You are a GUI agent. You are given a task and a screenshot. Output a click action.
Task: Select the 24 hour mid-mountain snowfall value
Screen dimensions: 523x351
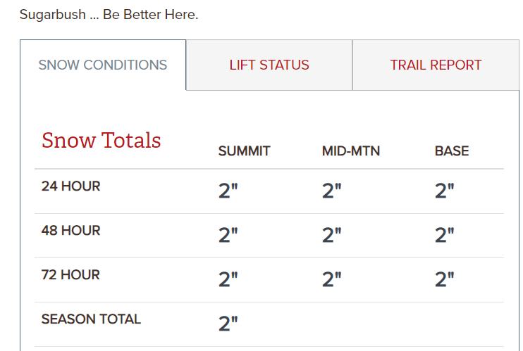pyautogui.click(x=332, y=191)
